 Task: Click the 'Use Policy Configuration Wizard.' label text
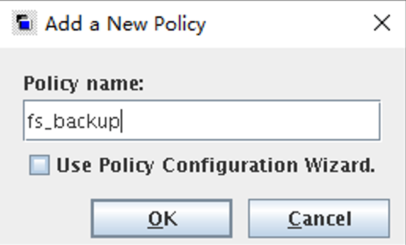pyautogui.click(x=216, y=165)
